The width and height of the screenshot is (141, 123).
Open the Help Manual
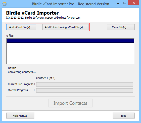pos(20,116)
